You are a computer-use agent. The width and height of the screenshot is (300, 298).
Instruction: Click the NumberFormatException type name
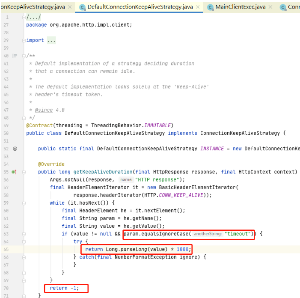point(146,257)
